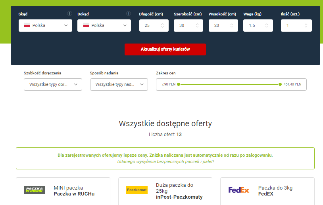
Task: Expand the Sposób nadania filter
Action: point(119,84)
